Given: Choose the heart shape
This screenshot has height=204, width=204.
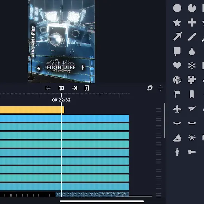Looking at the screenshot, I should tap(177, 66).
